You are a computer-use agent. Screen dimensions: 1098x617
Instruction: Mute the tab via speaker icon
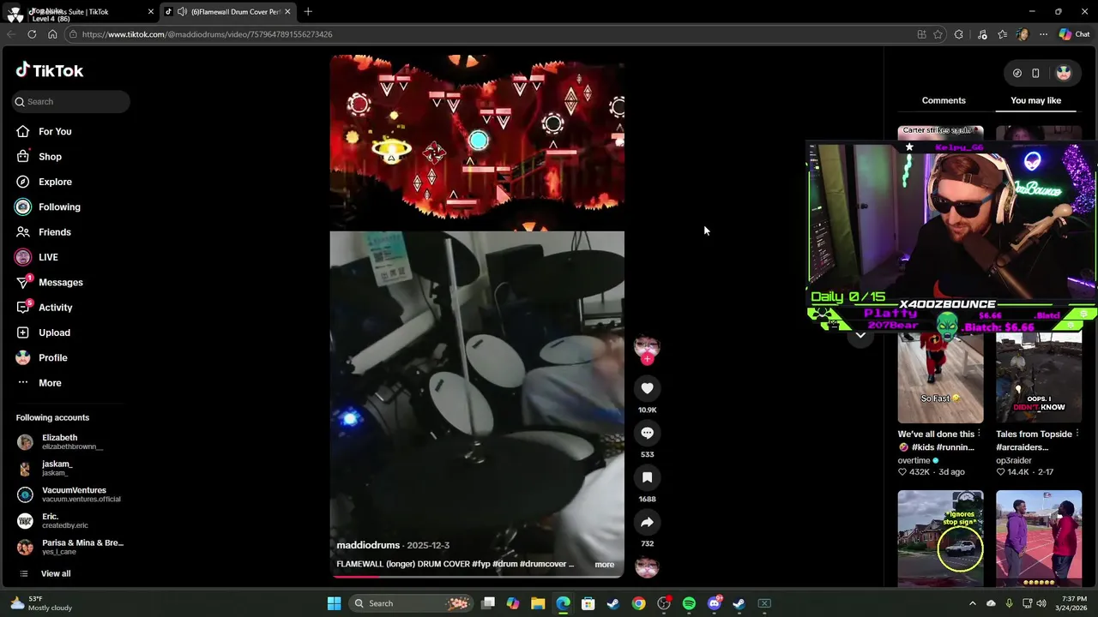point(182,11)
